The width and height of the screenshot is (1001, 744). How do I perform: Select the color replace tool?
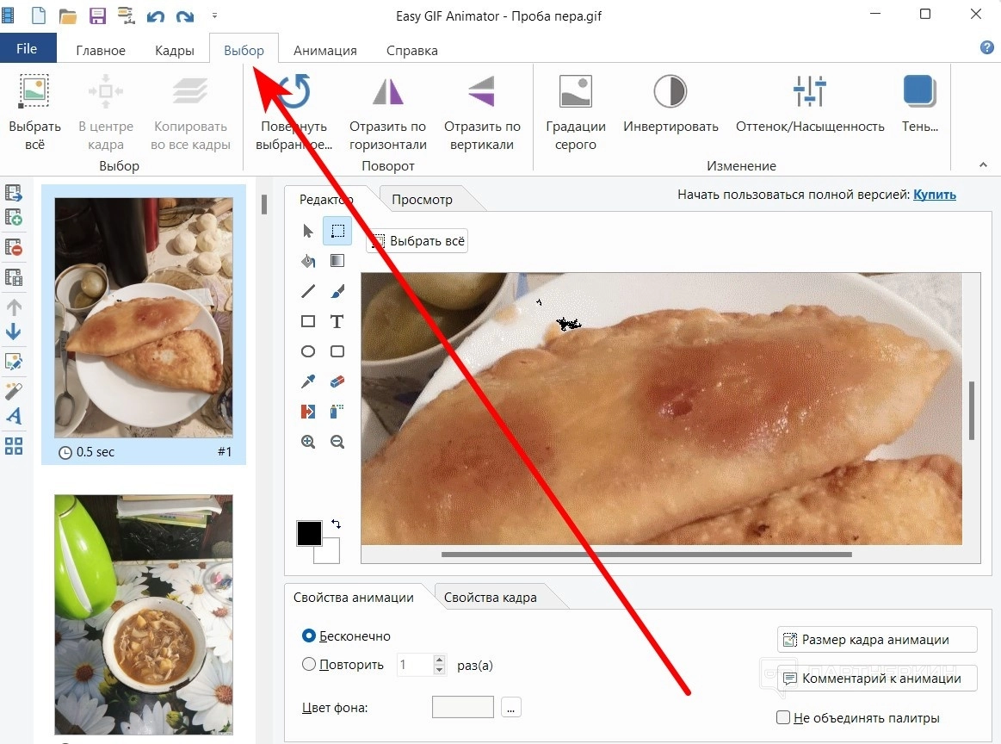click(x=308, y=412)
